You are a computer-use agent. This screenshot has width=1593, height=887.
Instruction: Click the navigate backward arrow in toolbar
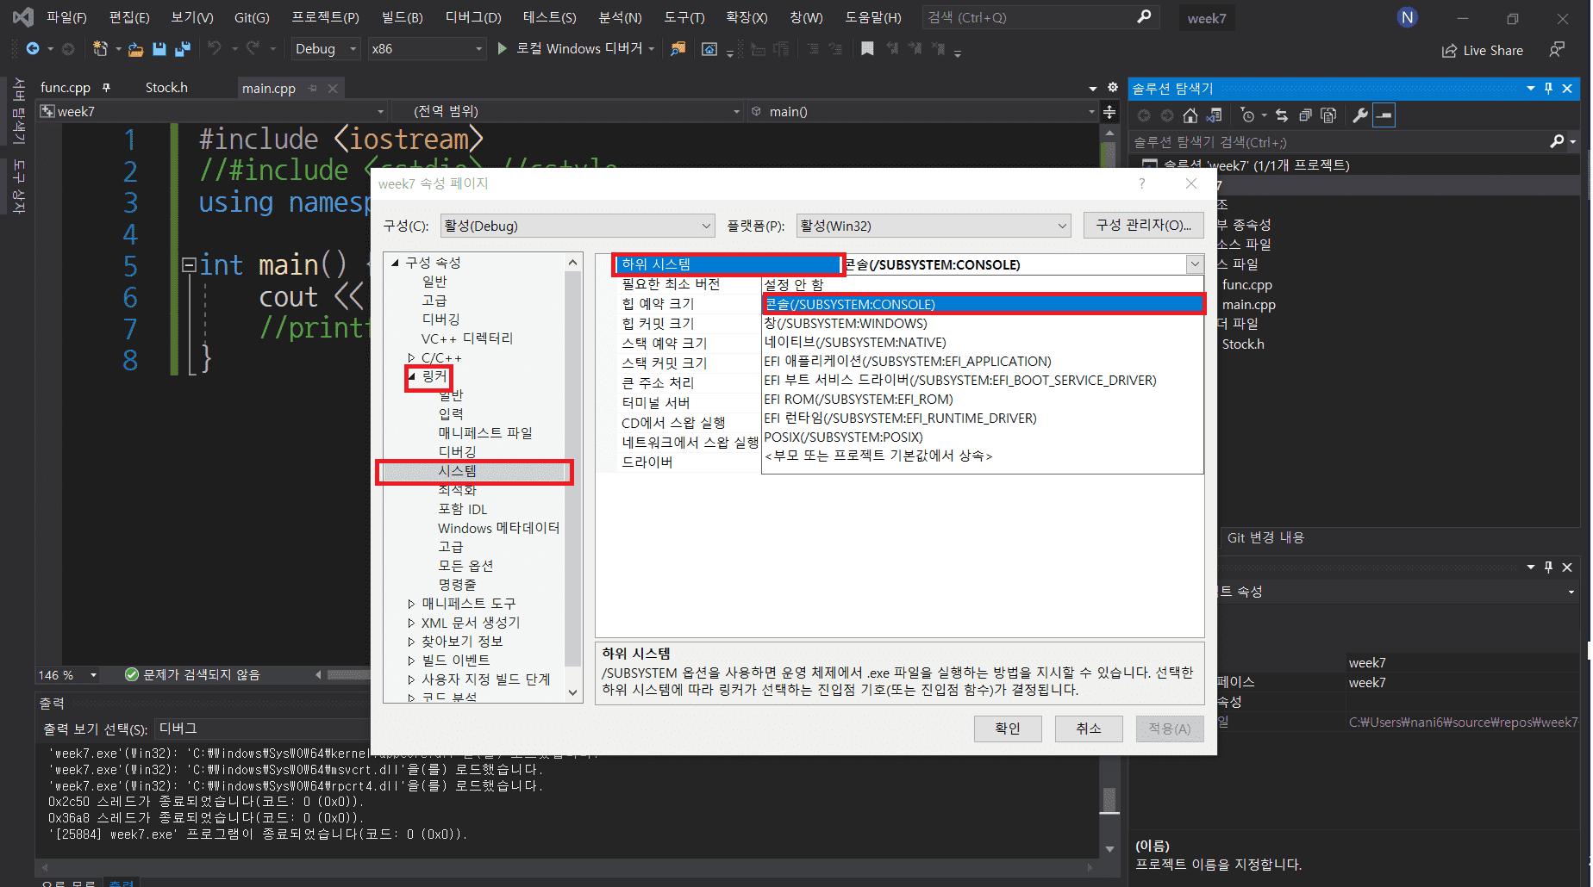33,49
